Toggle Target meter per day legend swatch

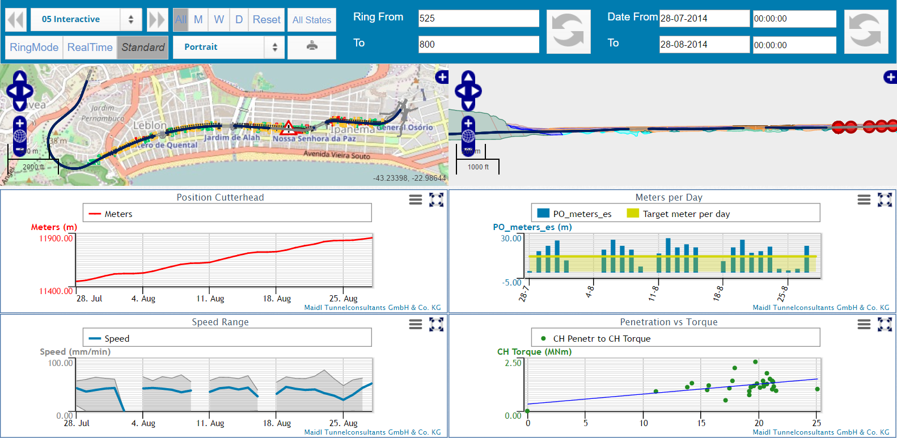pyautogui.click(x=633, y=214)
